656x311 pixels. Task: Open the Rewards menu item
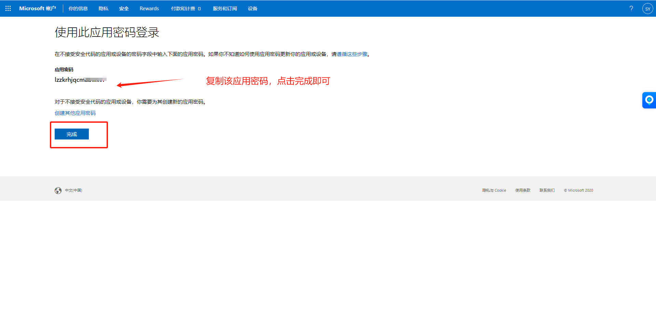coord(149,9)
